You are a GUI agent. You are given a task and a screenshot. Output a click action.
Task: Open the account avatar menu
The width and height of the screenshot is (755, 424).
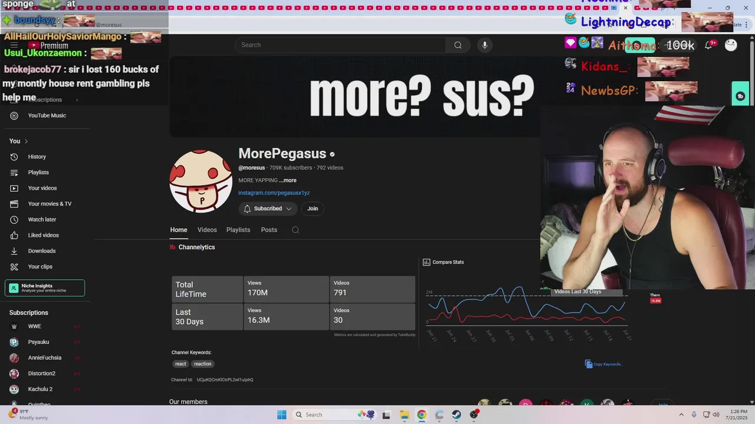pos(731,45)
